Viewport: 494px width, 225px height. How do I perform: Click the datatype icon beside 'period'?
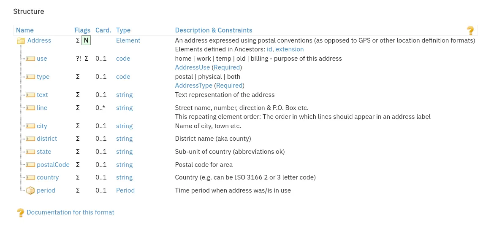(30, 190)
